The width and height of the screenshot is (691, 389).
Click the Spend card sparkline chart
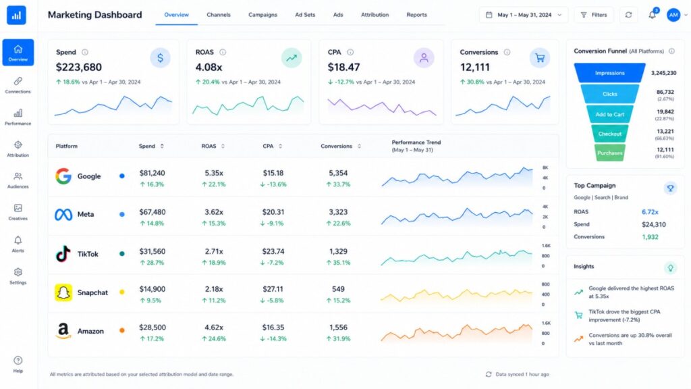113,106
